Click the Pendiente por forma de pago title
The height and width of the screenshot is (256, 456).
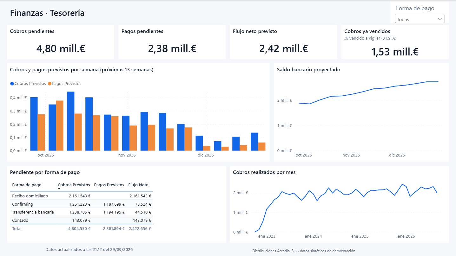45,172
